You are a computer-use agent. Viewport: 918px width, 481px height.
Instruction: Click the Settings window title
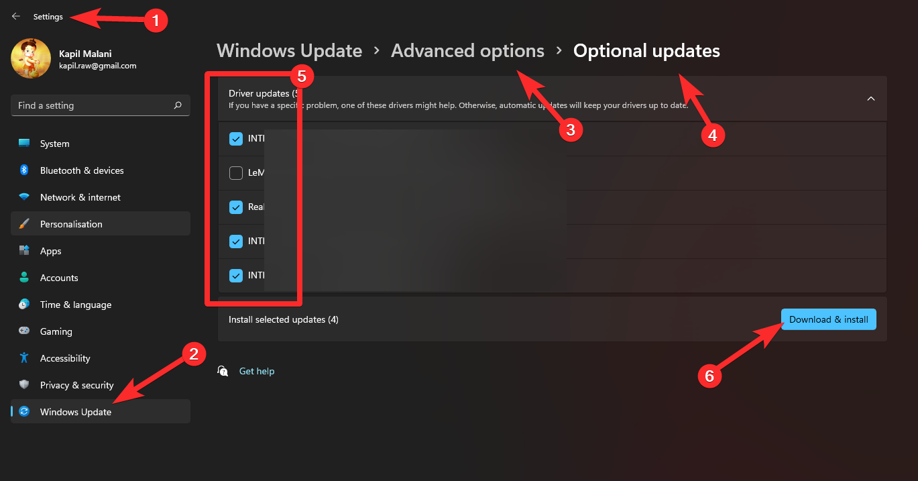(48, 17)
